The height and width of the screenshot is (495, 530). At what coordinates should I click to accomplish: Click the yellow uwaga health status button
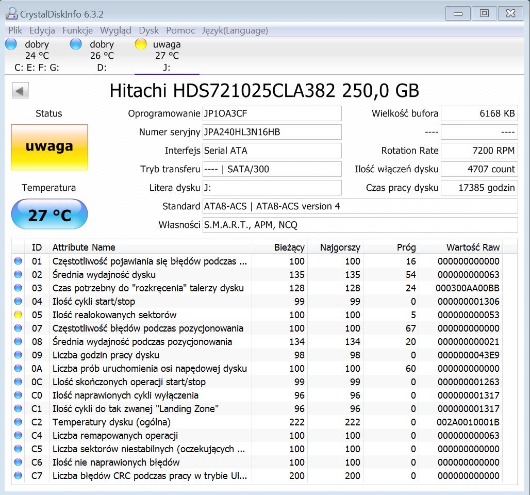coord(49,147)
